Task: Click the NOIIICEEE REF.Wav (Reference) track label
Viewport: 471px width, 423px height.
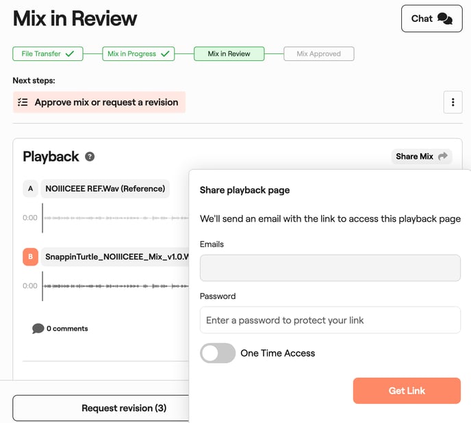Action: tap(105, 188)
